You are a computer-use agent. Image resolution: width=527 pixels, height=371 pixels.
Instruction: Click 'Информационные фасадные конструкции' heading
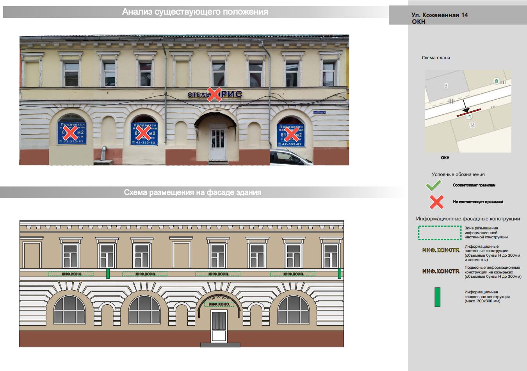tap(468, 219)
